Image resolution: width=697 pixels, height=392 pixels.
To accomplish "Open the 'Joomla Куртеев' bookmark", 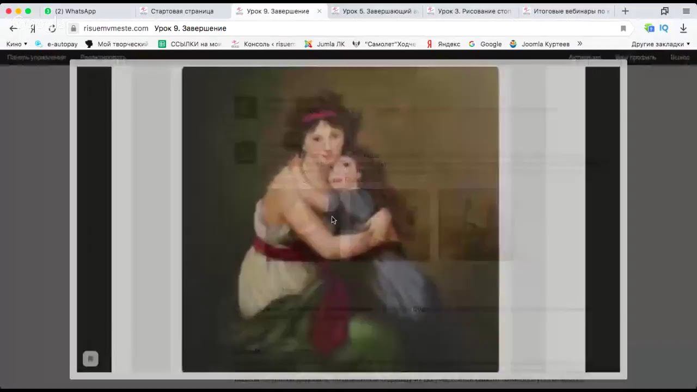I will [x=540, y=44].
